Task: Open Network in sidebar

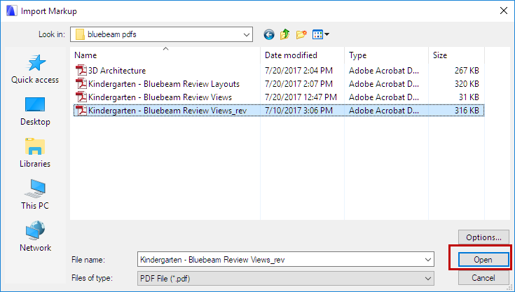Action: click(x=35, y=237)
